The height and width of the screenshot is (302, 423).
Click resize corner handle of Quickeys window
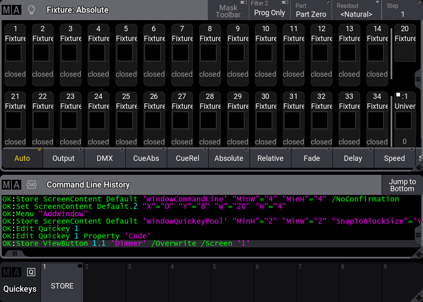coord(418,298)
